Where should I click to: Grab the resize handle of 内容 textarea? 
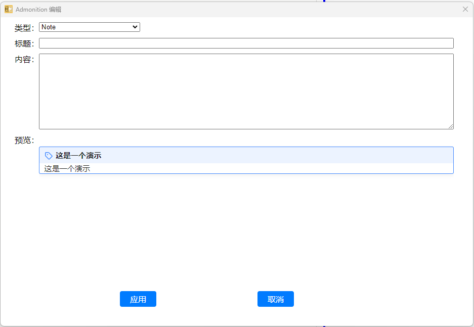pos(450,126)
